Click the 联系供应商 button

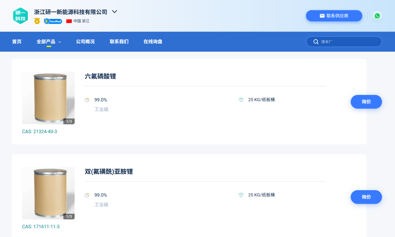click(334, 16)
